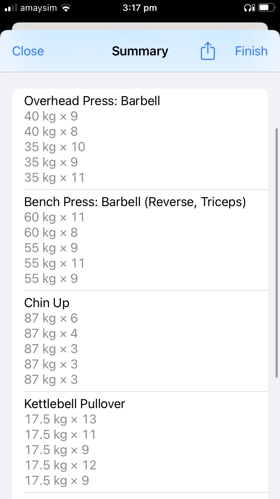The width and height of the screenshot is (280, 499).
Task: Tap the 40 kg × 9 set
Action: (x=51, y=116)
